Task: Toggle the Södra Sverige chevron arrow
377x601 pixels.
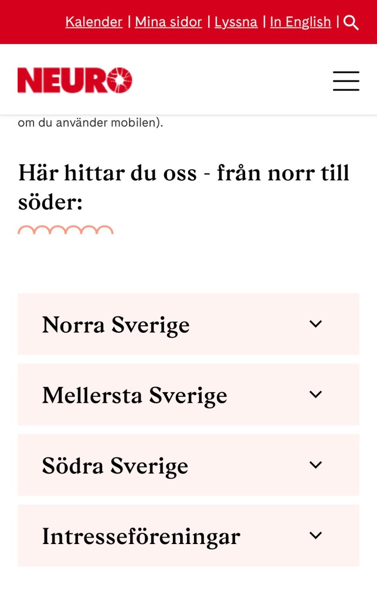Action: 315,465
